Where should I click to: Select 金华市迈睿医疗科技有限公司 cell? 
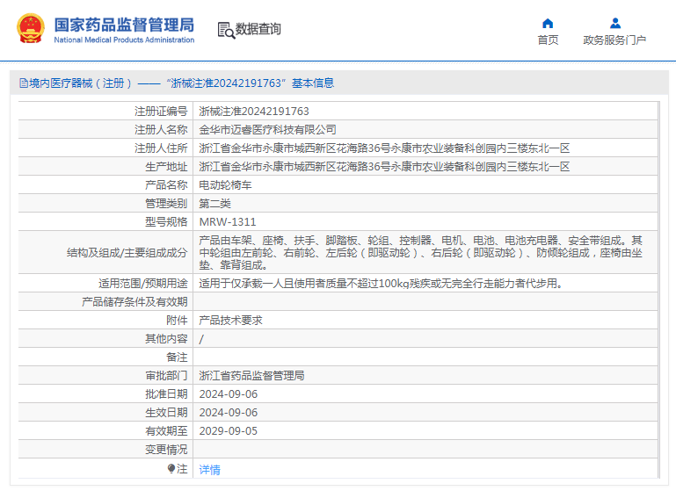click(x=267, y=130)
